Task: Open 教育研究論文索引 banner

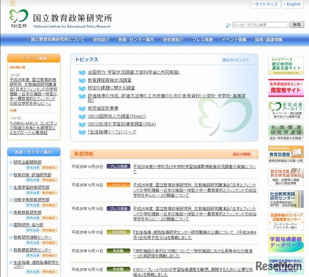Action: click(286, 177)
